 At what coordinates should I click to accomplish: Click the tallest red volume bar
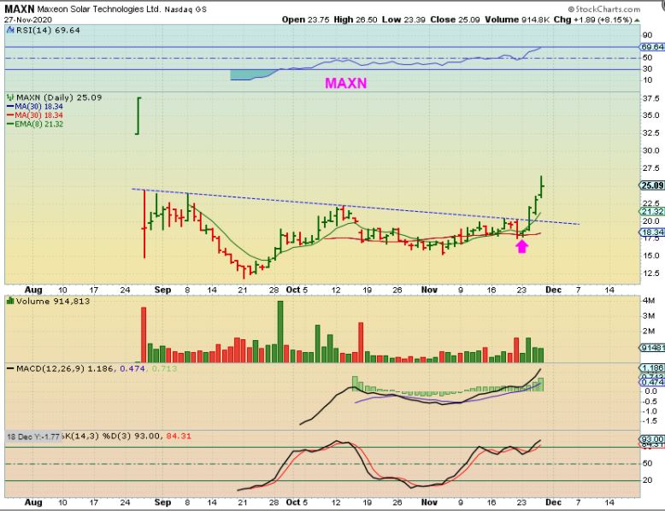click(x=144, y=335)
